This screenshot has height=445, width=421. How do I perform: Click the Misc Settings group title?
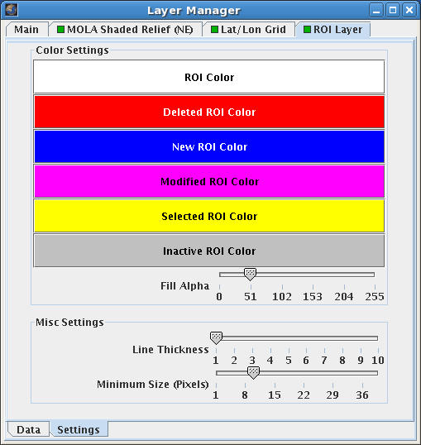(x=69, y=323)
